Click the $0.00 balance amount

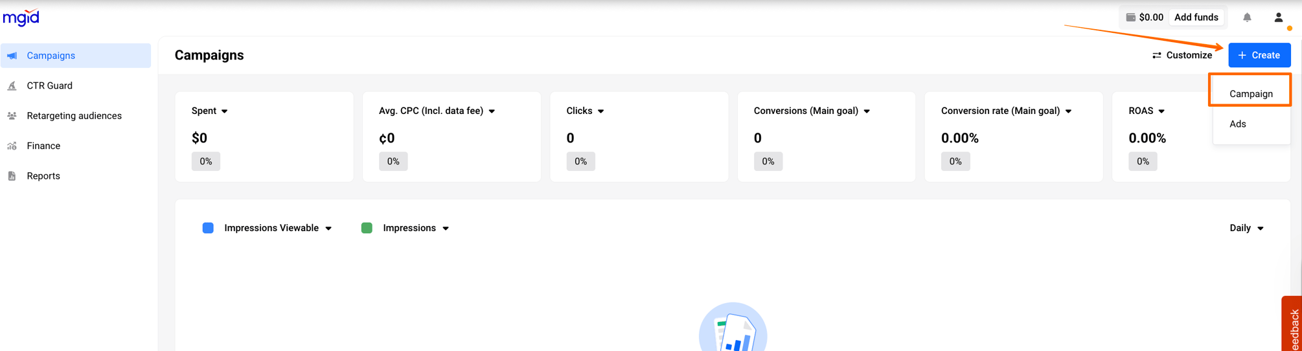pos(1150,17)
